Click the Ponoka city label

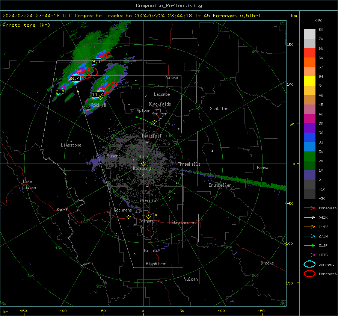tap(171, 77)
